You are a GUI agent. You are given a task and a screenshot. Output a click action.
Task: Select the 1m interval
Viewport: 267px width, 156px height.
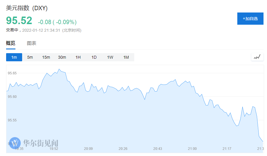point(14,57)
